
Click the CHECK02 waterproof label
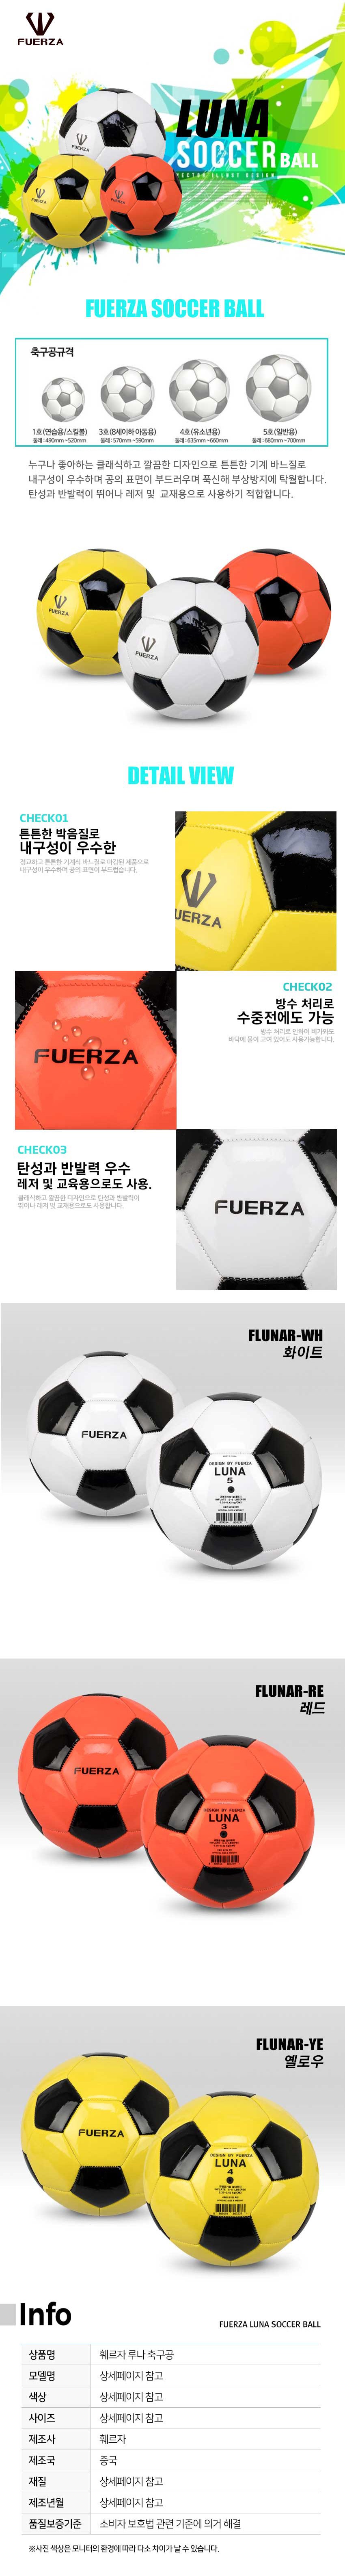[307, 986]
